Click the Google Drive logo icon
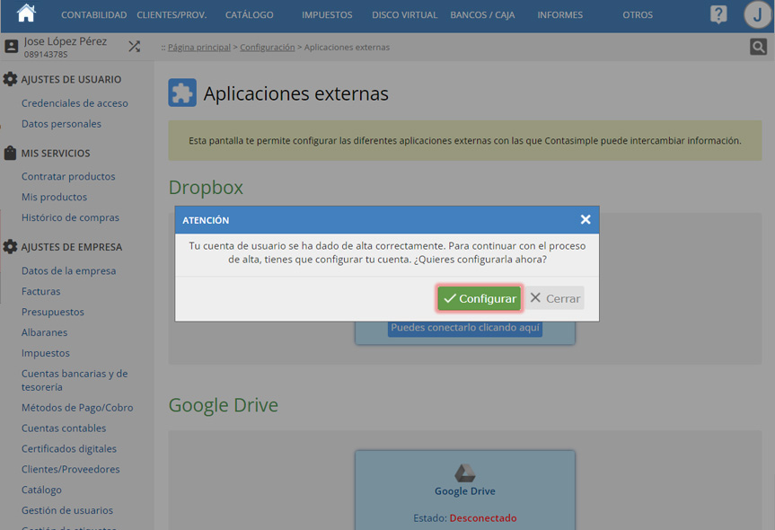 point(464,473)
